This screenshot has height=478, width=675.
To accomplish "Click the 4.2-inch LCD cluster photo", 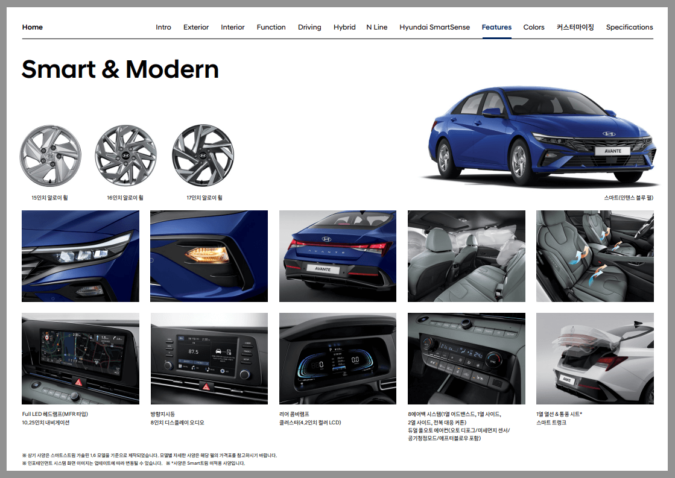I will [338, 359].
